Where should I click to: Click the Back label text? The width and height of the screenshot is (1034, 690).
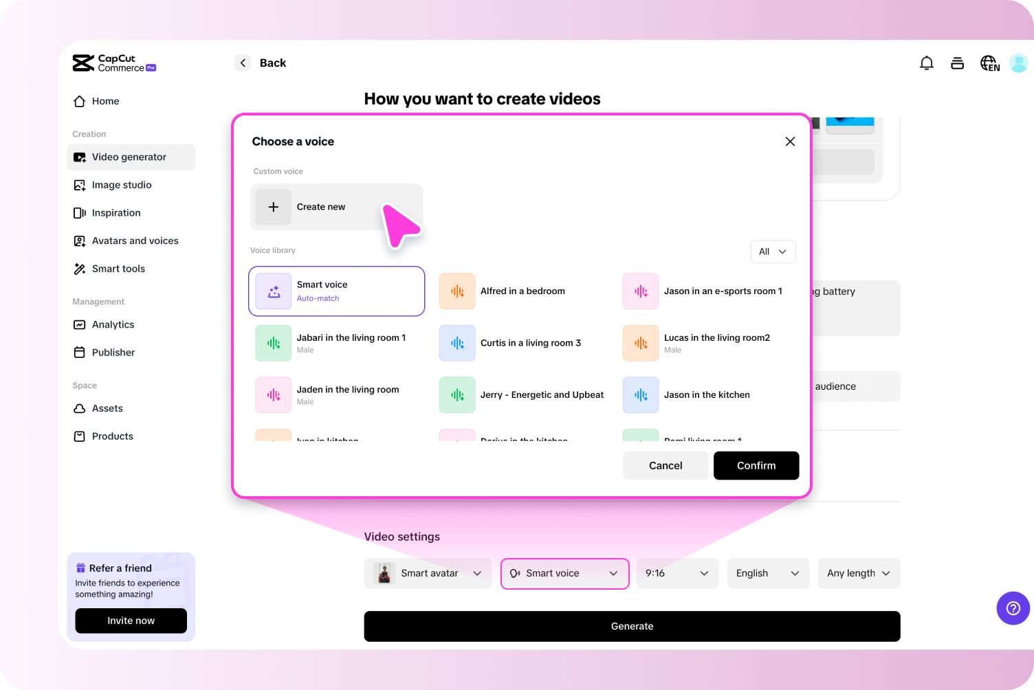(x=273, y=63)
